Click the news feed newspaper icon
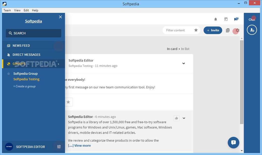 coord(9,45)
